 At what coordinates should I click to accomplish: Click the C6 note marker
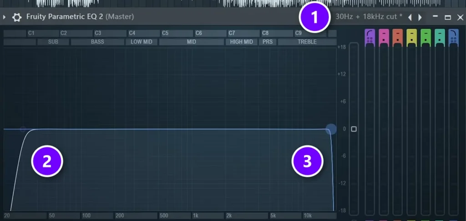pos(198,33)
